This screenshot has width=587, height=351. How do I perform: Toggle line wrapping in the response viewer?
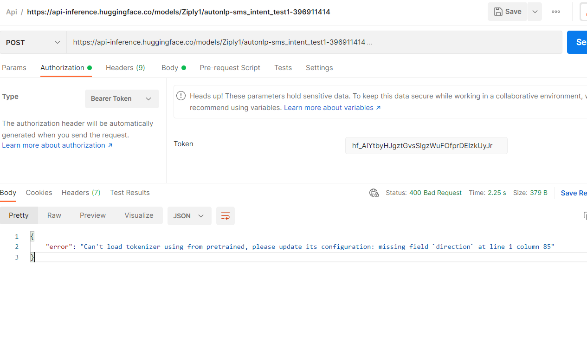coord(226,215)
